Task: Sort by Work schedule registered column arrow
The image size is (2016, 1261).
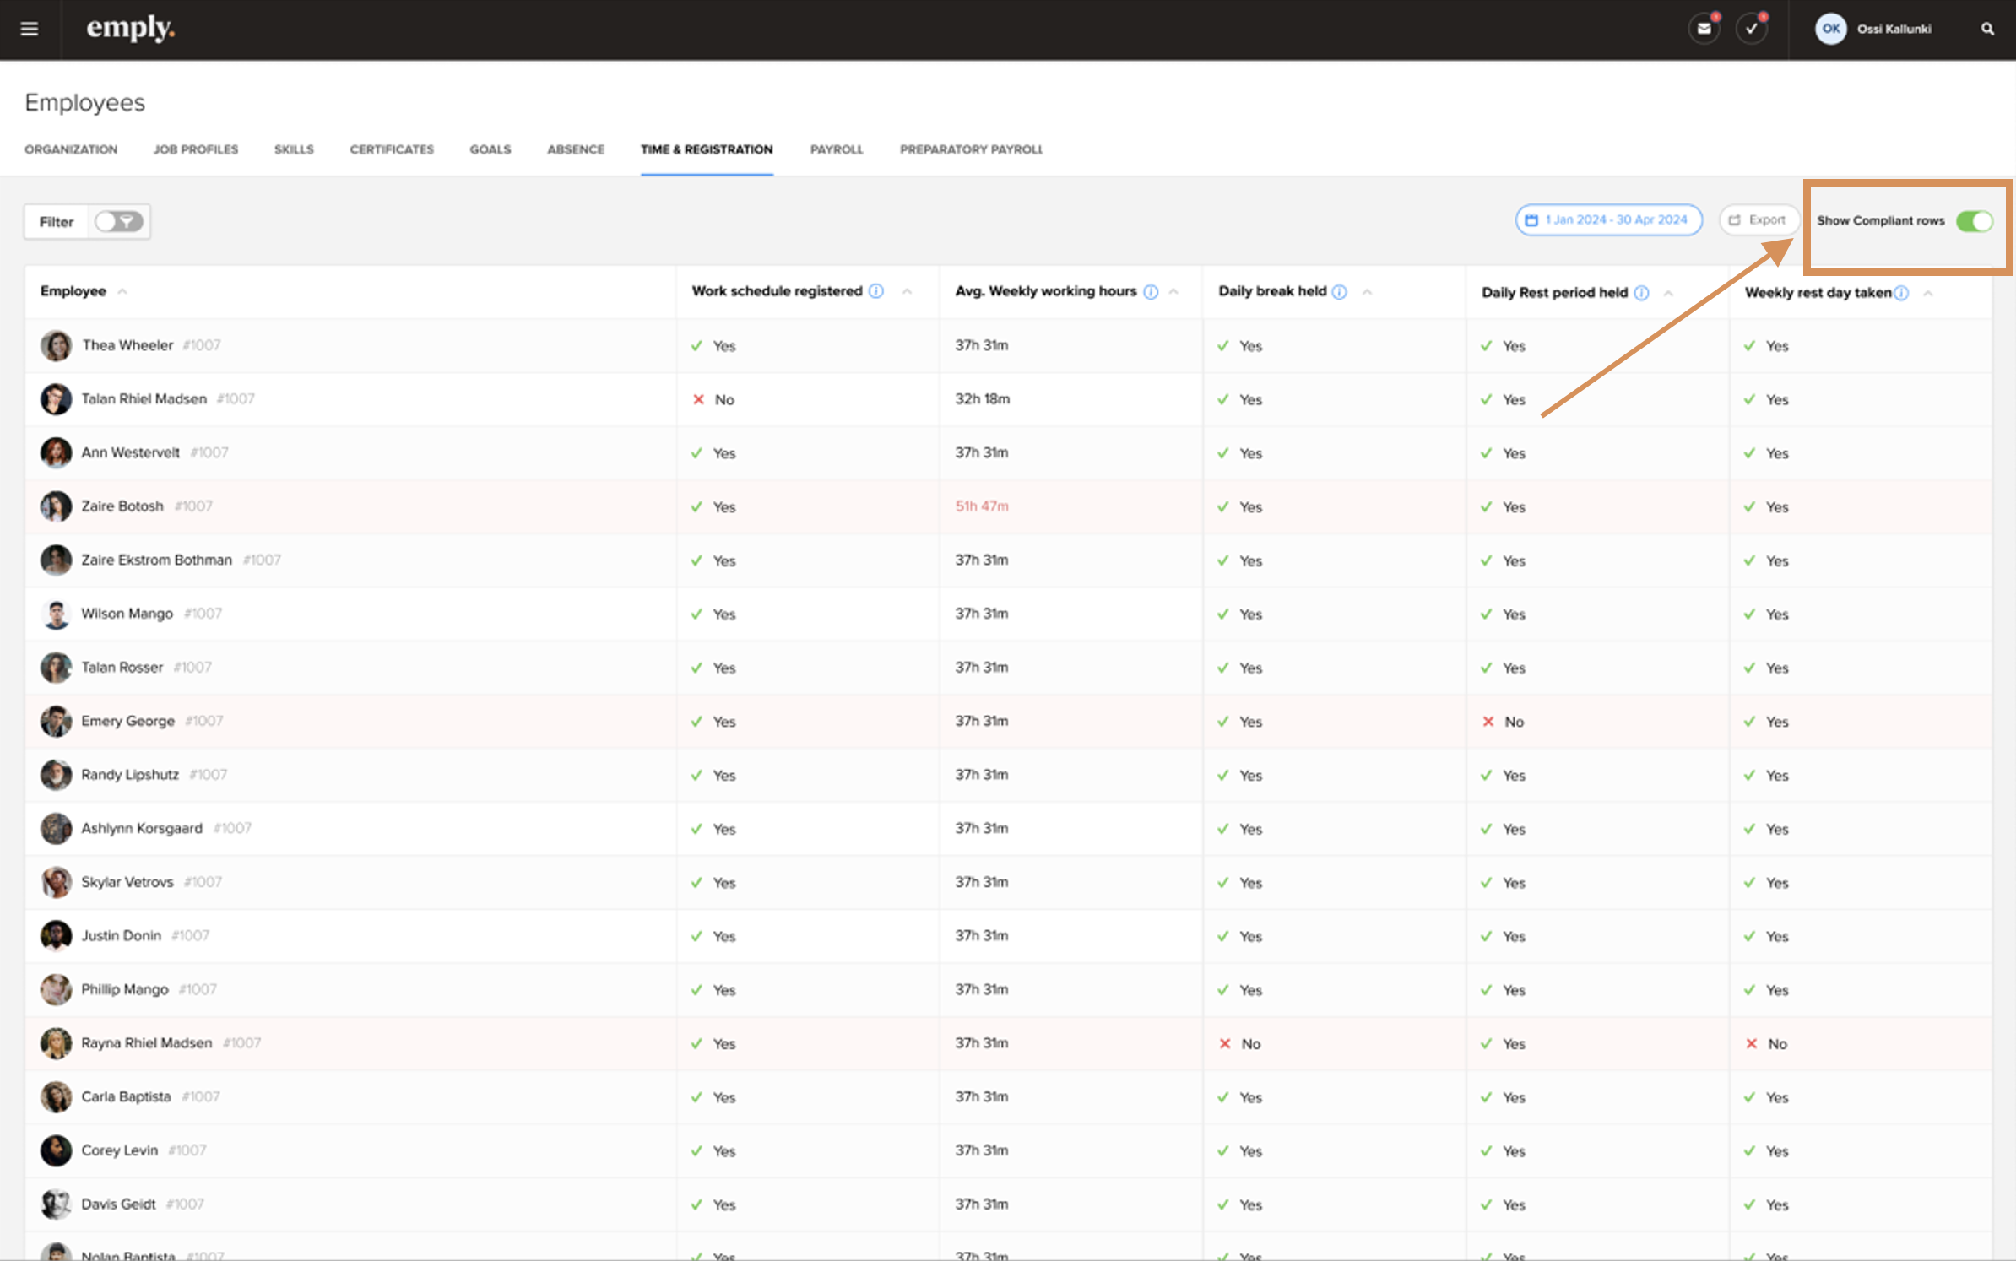Action: click(907, 291)
